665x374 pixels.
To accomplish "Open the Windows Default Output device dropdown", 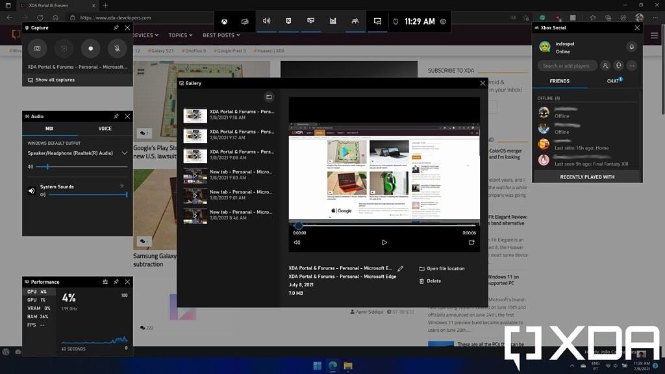I will point(125,153).
